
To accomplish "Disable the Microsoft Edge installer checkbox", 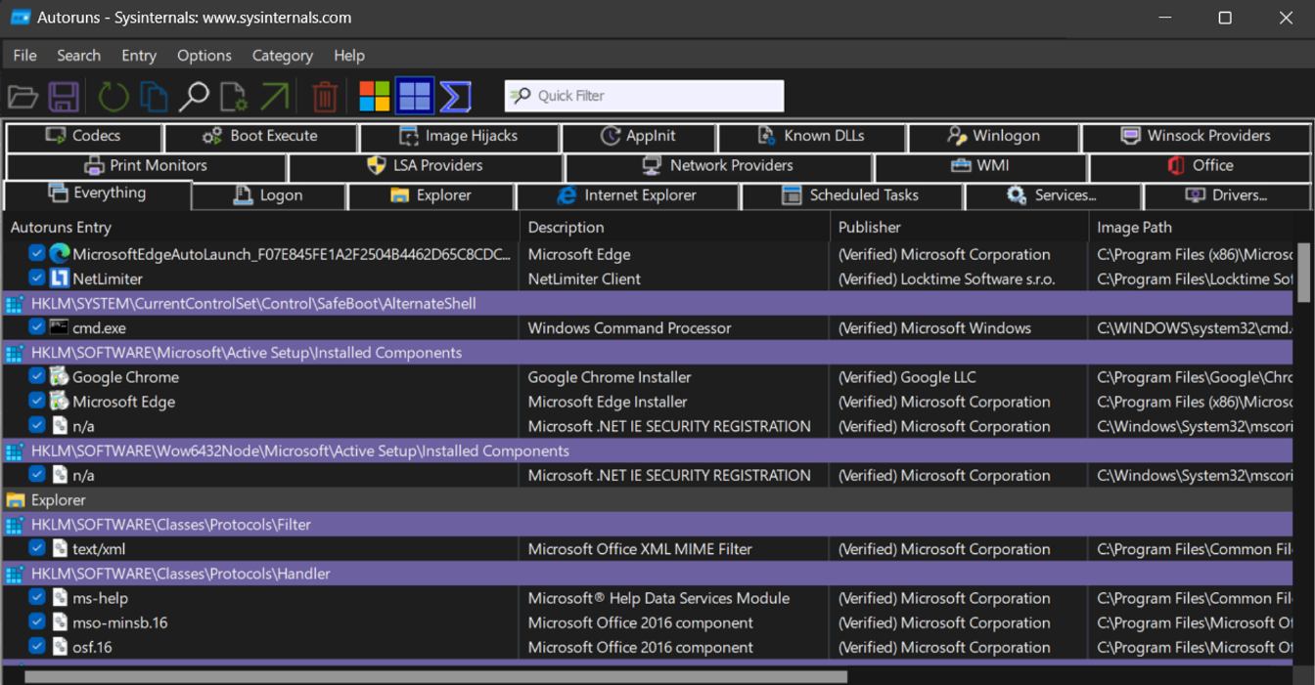I will coord(37,401).
